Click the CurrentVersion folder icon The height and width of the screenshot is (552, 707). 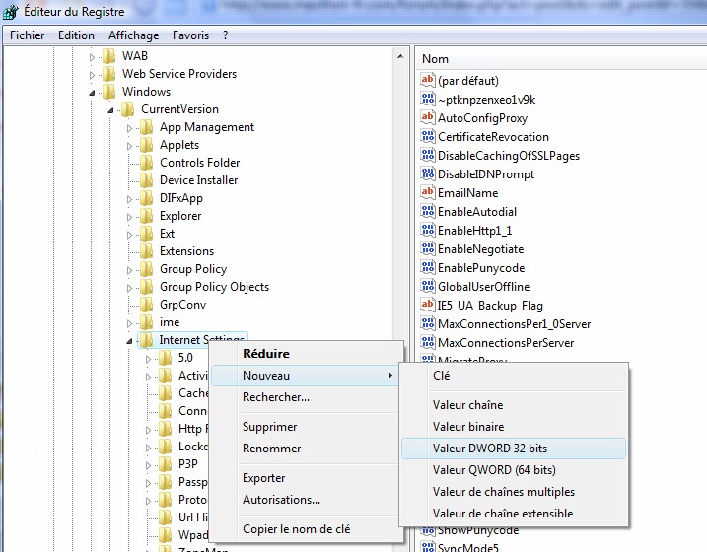(127, 109)
